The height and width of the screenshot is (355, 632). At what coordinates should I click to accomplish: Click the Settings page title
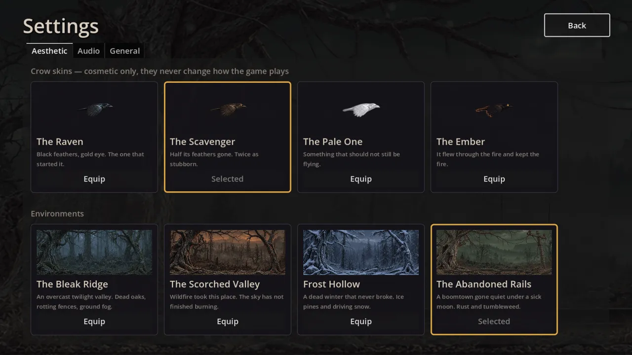point(61,26)
